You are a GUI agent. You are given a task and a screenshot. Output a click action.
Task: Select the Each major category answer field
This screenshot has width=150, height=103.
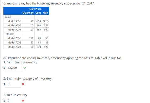(13, 84)
